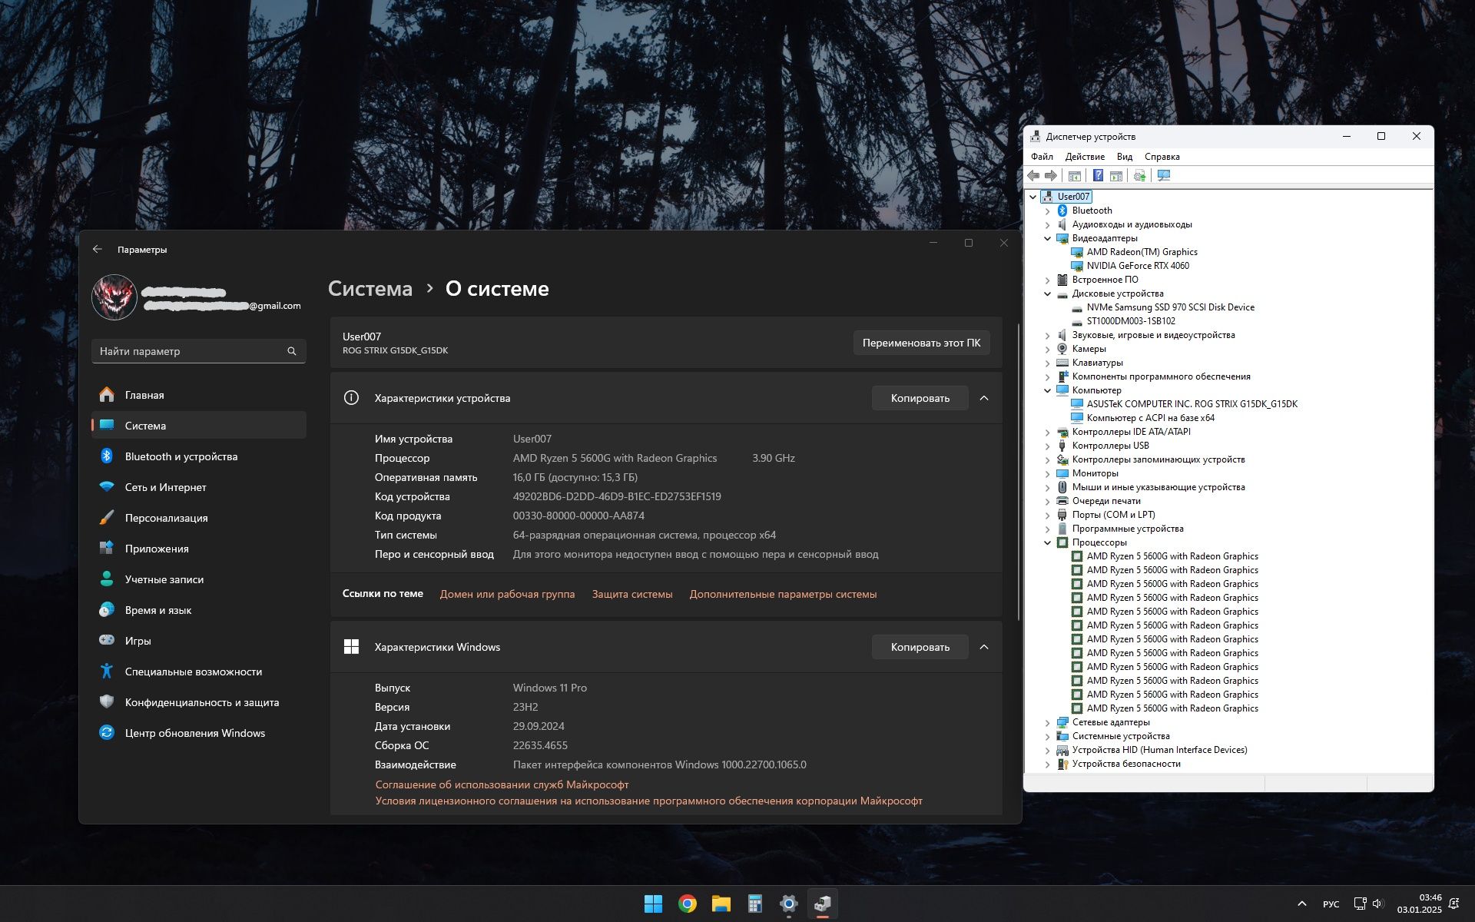The width and height of the screenshot is (1475, 922).
Task: Open Защита системы link
Action: [x=632, y=594]
